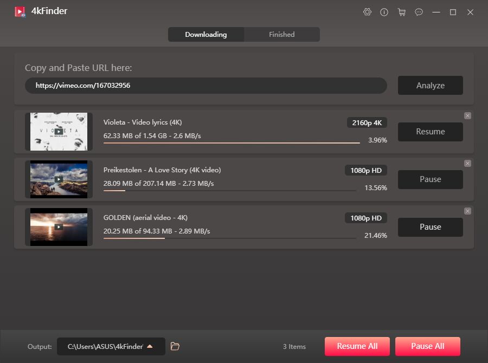Viewport: 488px width, 363px height.
Task: Open the shopping cart purchase icon
Action: coord(402,12)
